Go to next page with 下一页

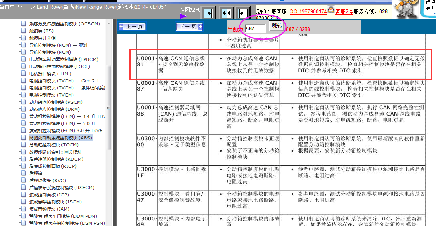click(x=189, y=27)
